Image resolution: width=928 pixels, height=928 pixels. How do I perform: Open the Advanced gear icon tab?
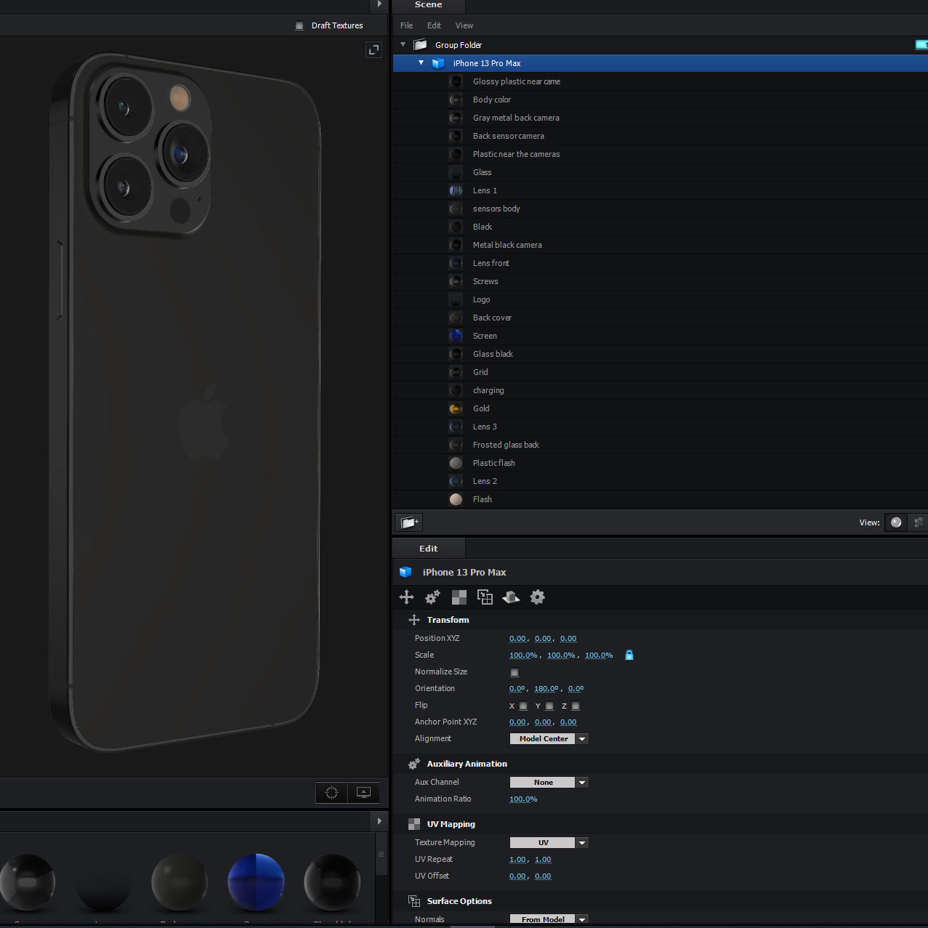click(537, 597)
